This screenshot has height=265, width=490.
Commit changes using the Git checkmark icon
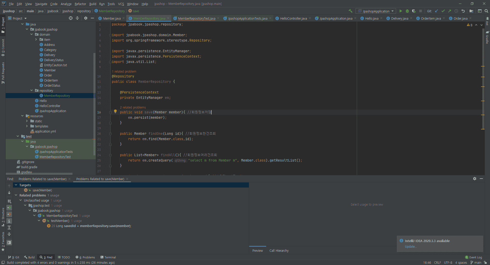(443, 11)
